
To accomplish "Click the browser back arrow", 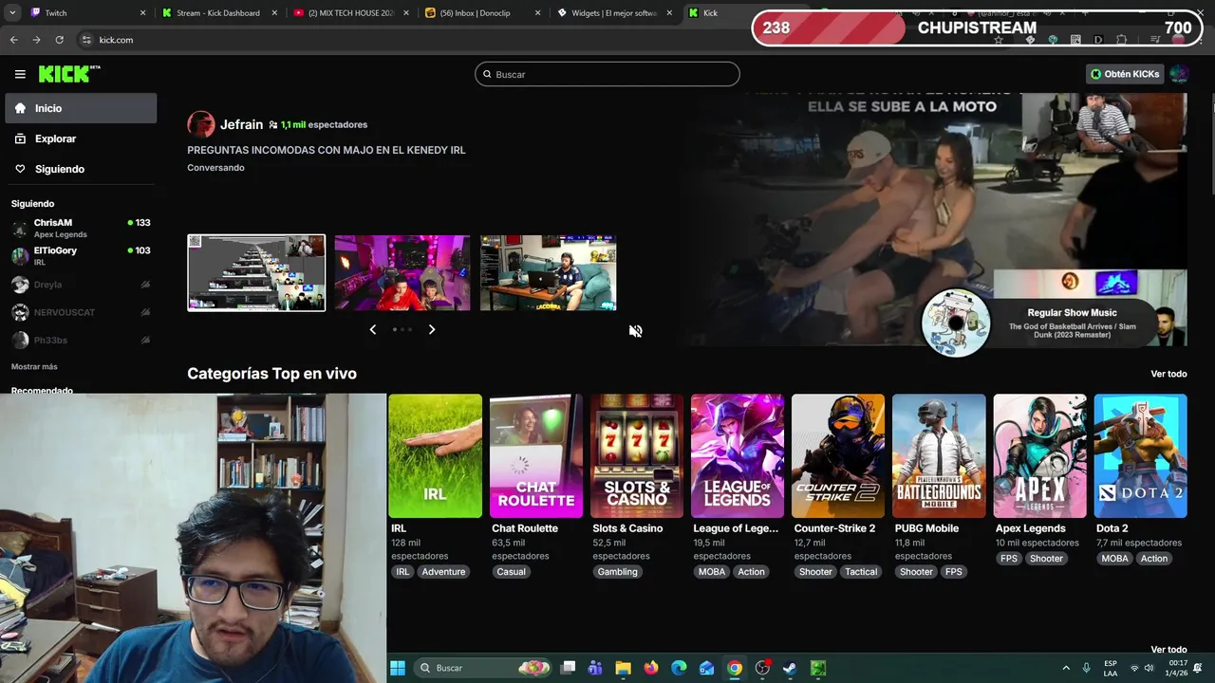I will pyautogui.click(x=13, y=40).
